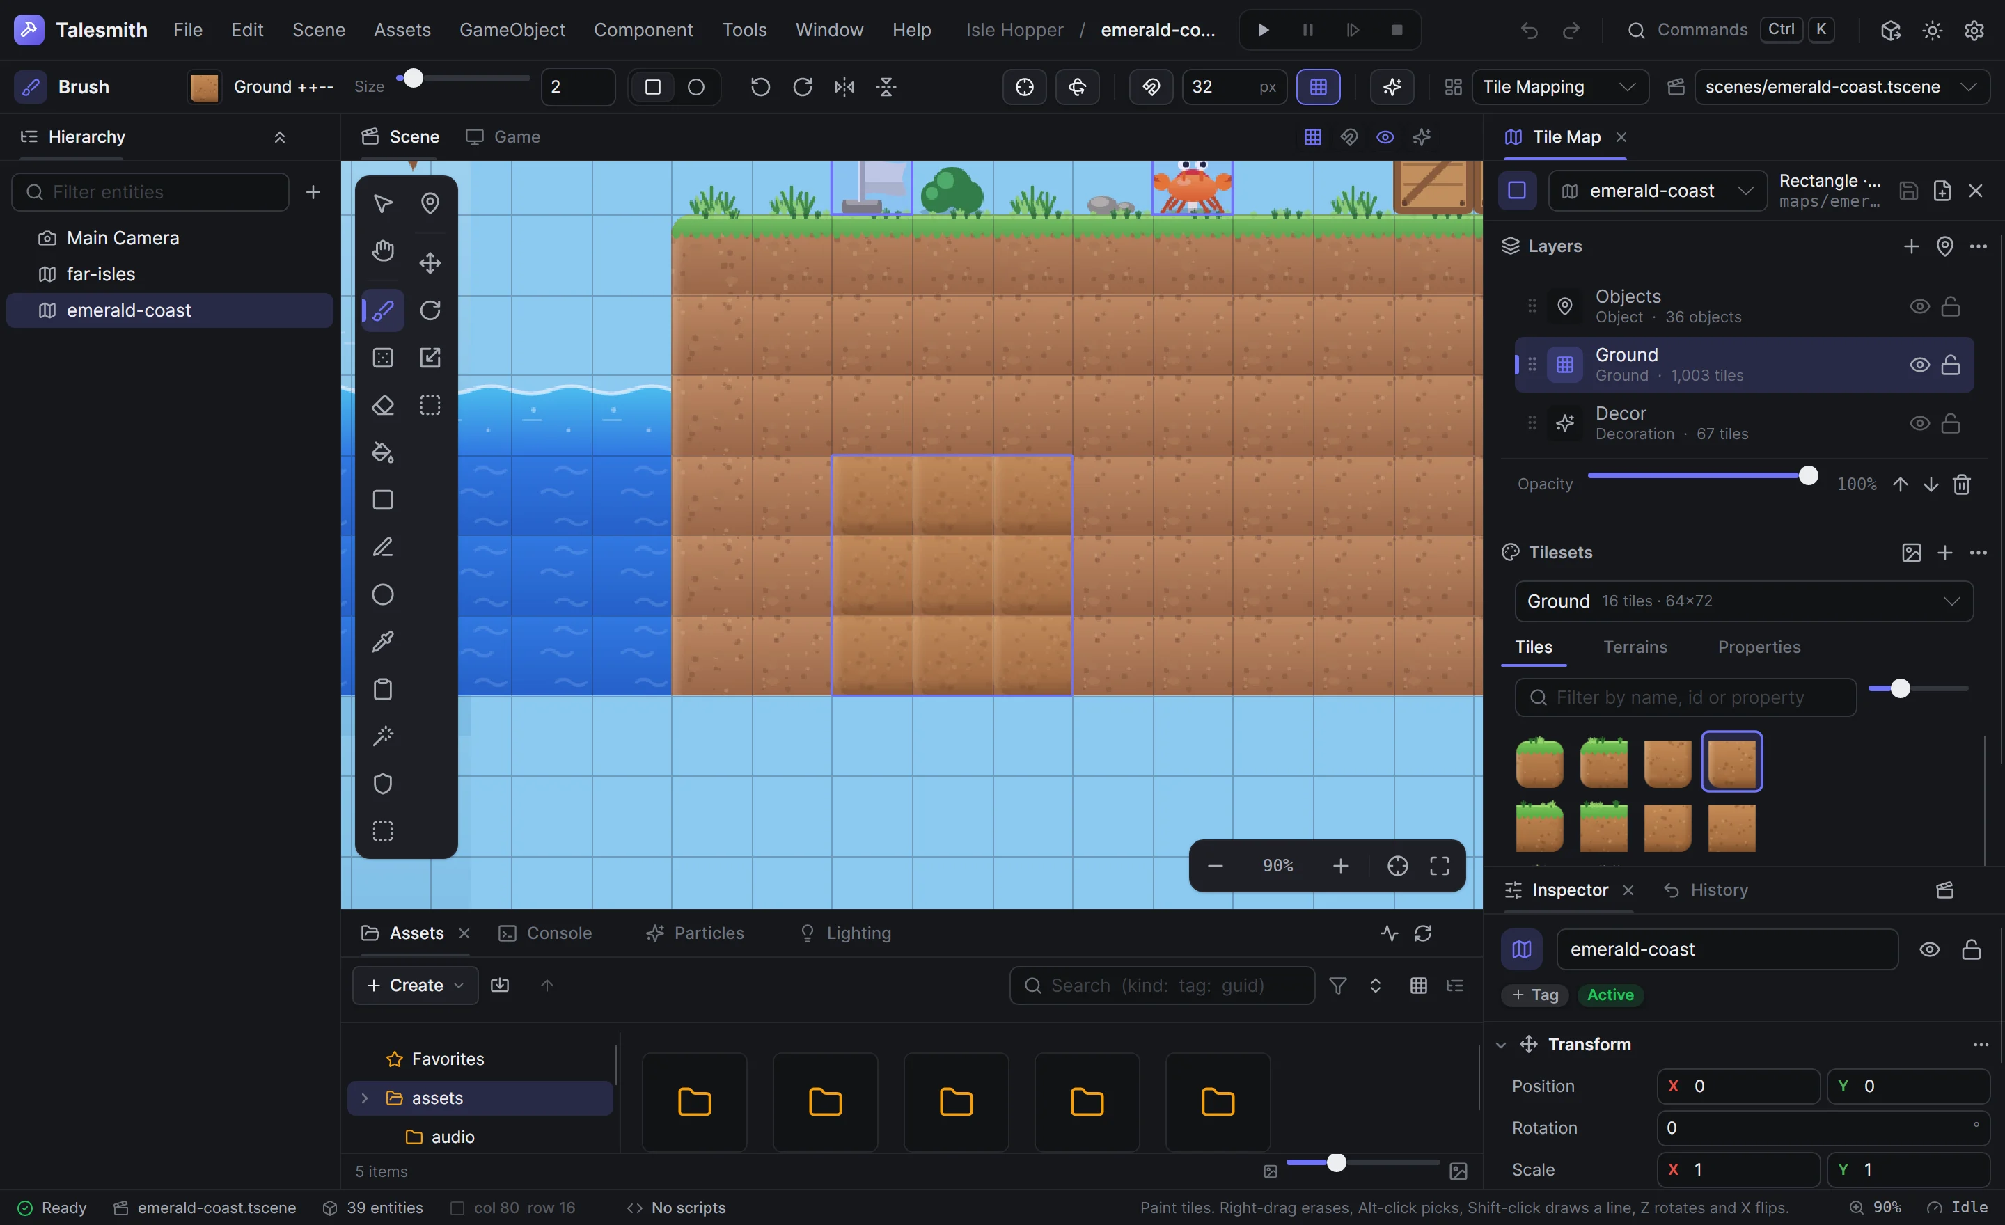Click the Create button in Assets
The image size is (2005, 1225).
pos(415,985)
